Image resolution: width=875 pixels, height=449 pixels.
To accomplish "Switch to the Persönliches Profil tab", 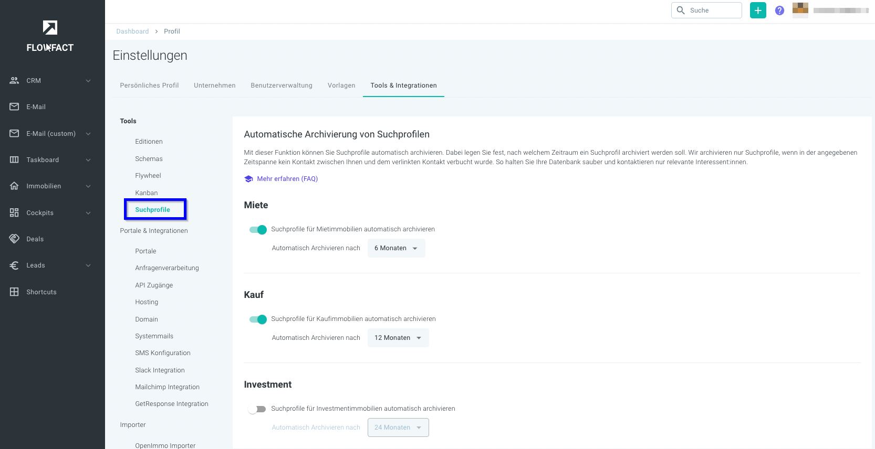I will click(149, 85).
